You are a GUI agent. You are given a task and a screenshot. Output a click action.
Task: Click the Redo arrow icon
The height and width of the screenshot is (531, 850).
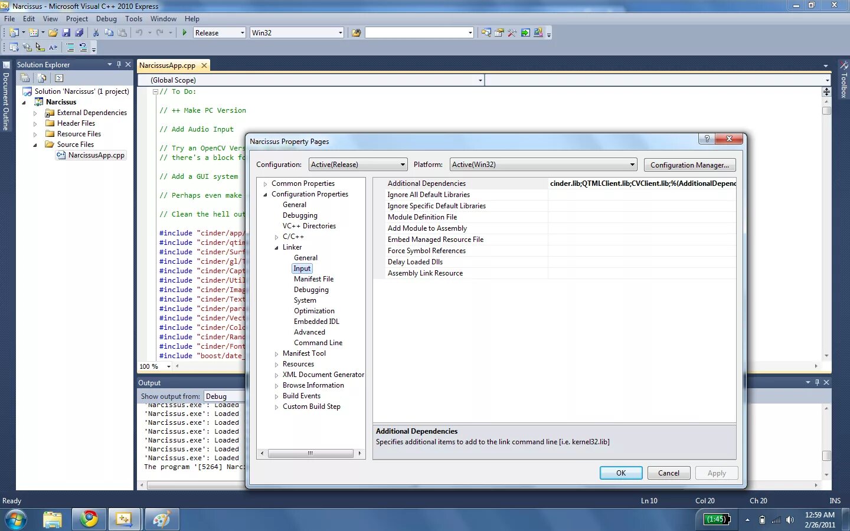tap(160, 32)
